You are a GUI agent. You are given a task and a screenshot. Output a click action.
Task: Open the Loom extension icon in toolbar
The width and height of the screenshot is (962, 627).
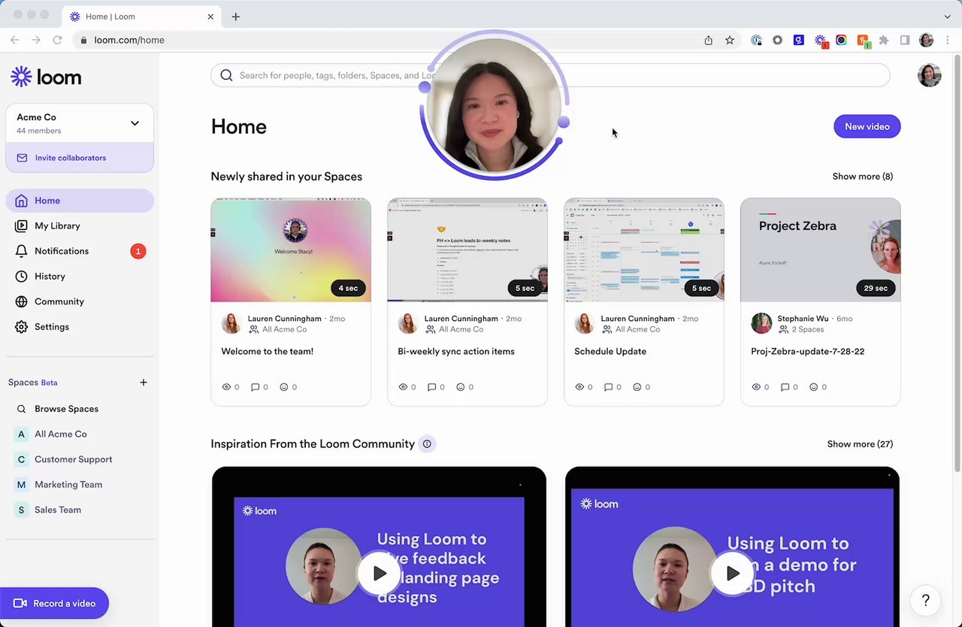point(821,41)
